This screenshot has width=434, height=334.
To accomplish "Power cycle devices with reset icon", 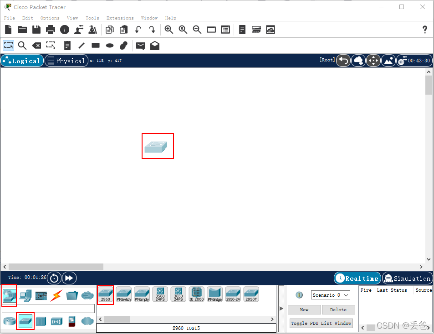I will coord(54,278).
